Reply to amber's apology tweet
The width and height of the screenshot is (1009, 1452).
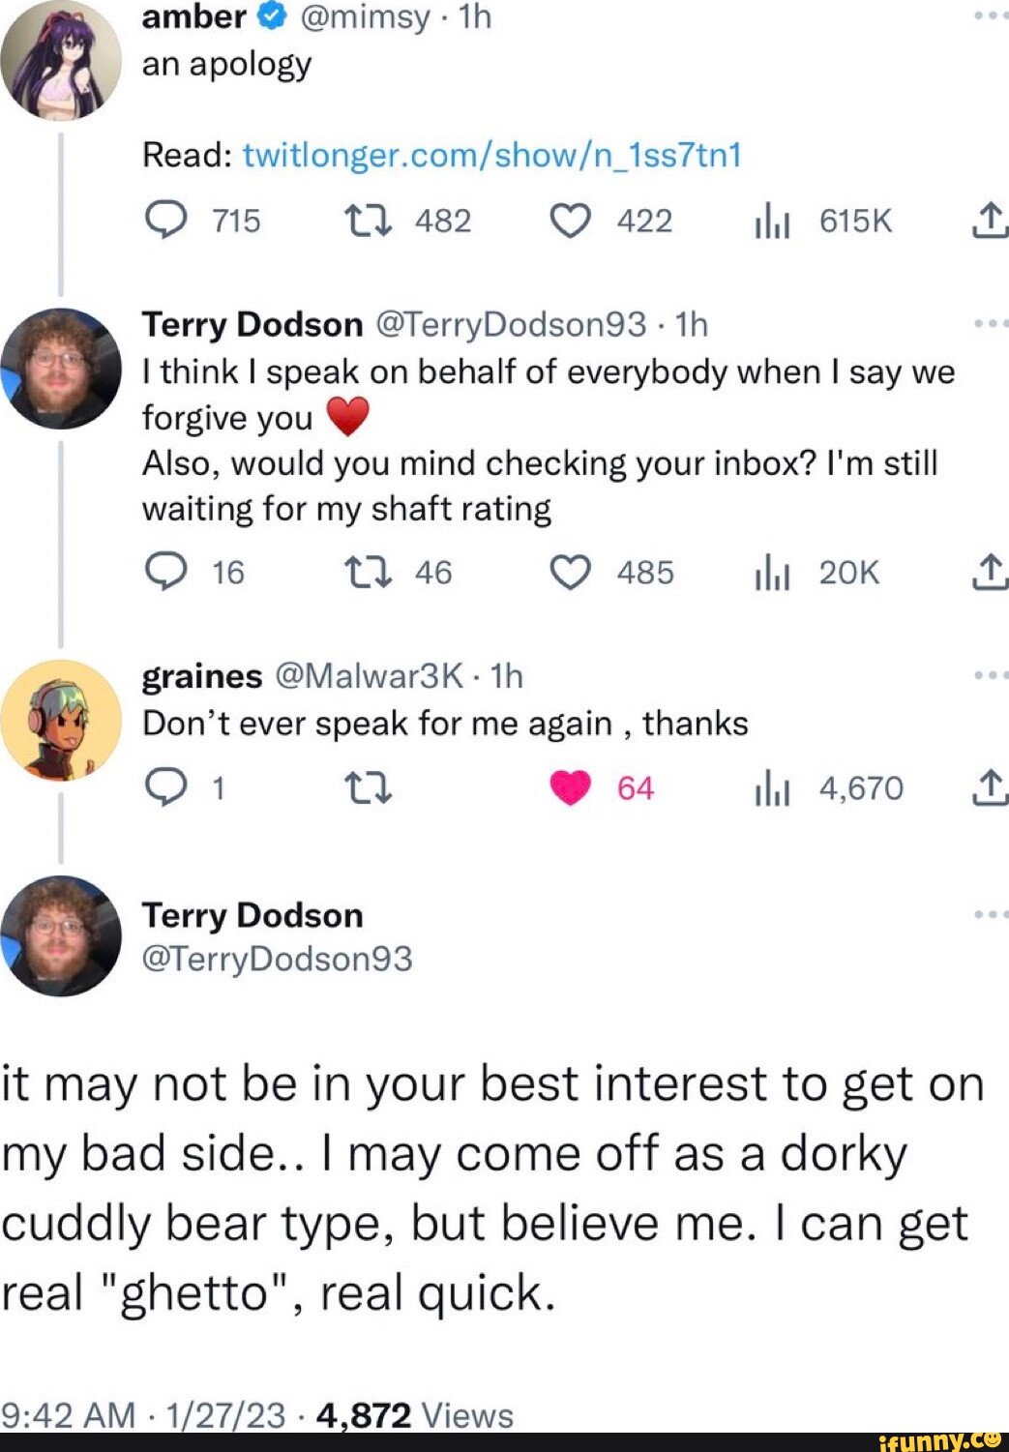(x=169, y=221)
